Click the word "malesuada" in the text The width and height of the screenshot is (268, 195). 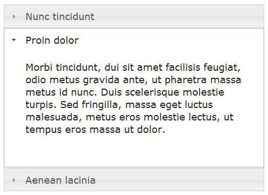pyautogui.click(x=52, y=117)
